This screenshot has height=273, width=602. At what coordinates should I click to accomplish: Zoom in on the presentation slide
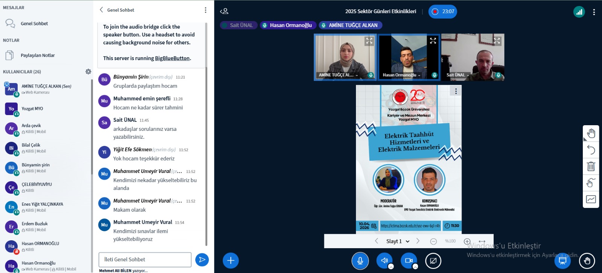[467, 241]
